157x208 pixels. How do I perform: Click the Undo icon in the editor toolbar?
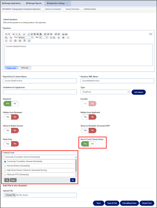(x=6, y=34)
